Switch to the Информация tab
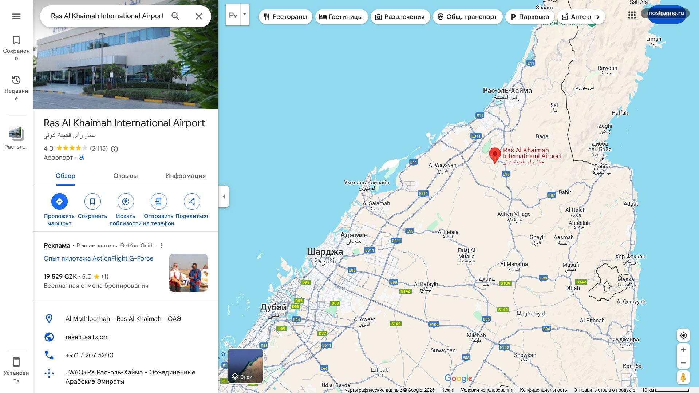Image resolution: width=699 pixels, height=393 pixels. click(x=186, y=176)
